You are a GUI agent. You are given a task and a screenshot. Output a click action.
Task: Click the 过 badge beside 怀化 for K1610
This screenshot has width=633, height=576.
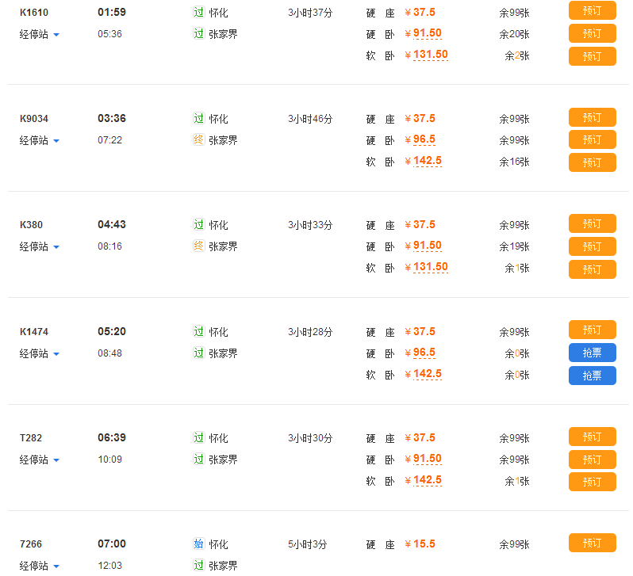pyautogui.click(x=198, y=13)
